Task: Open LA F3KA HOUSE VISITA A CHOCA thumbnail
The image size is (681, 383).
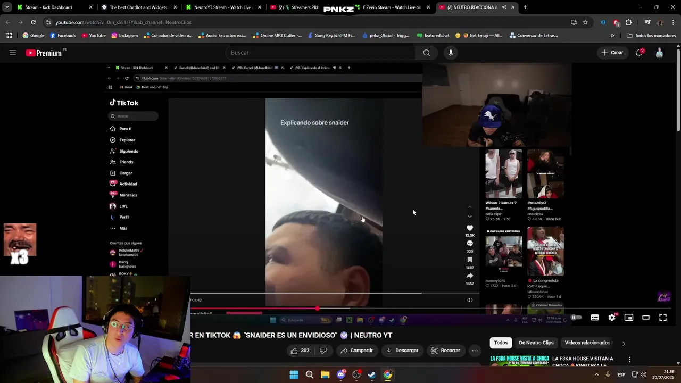Action: tap(519, 360)
